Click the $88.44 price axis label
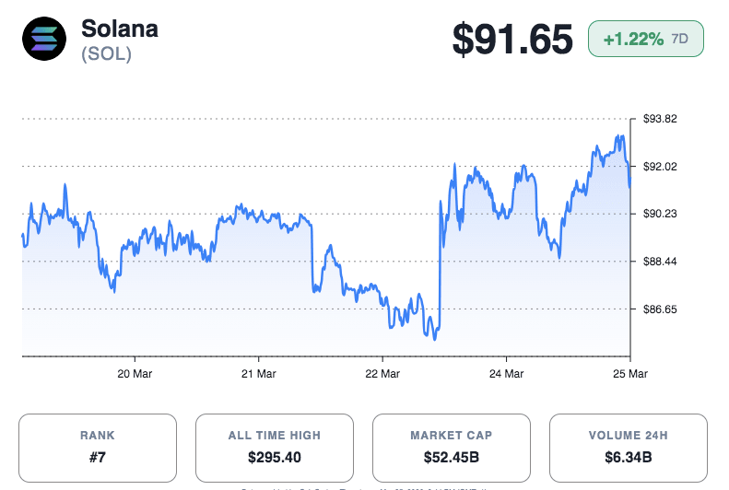The height and width of the screenshot is (490, 729). 659,262
